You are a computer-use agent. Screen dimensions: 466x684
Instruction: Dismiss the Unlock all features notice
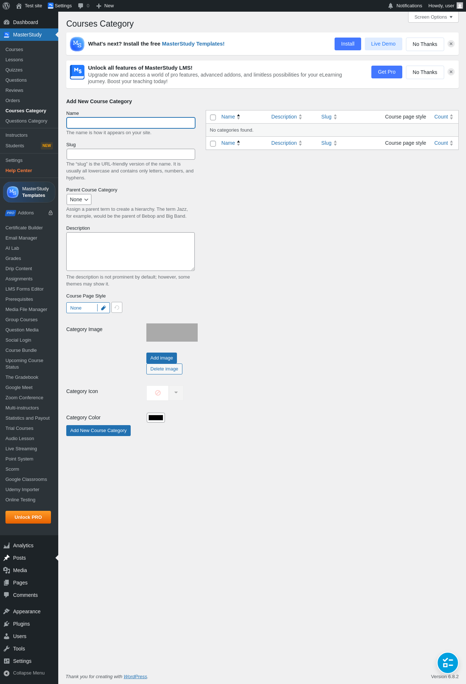click(451, 72)
